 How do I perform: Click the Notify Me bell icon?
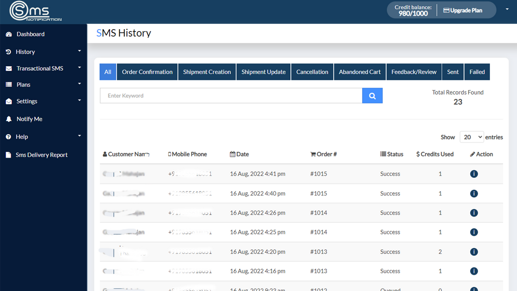(x=9, y=119)
